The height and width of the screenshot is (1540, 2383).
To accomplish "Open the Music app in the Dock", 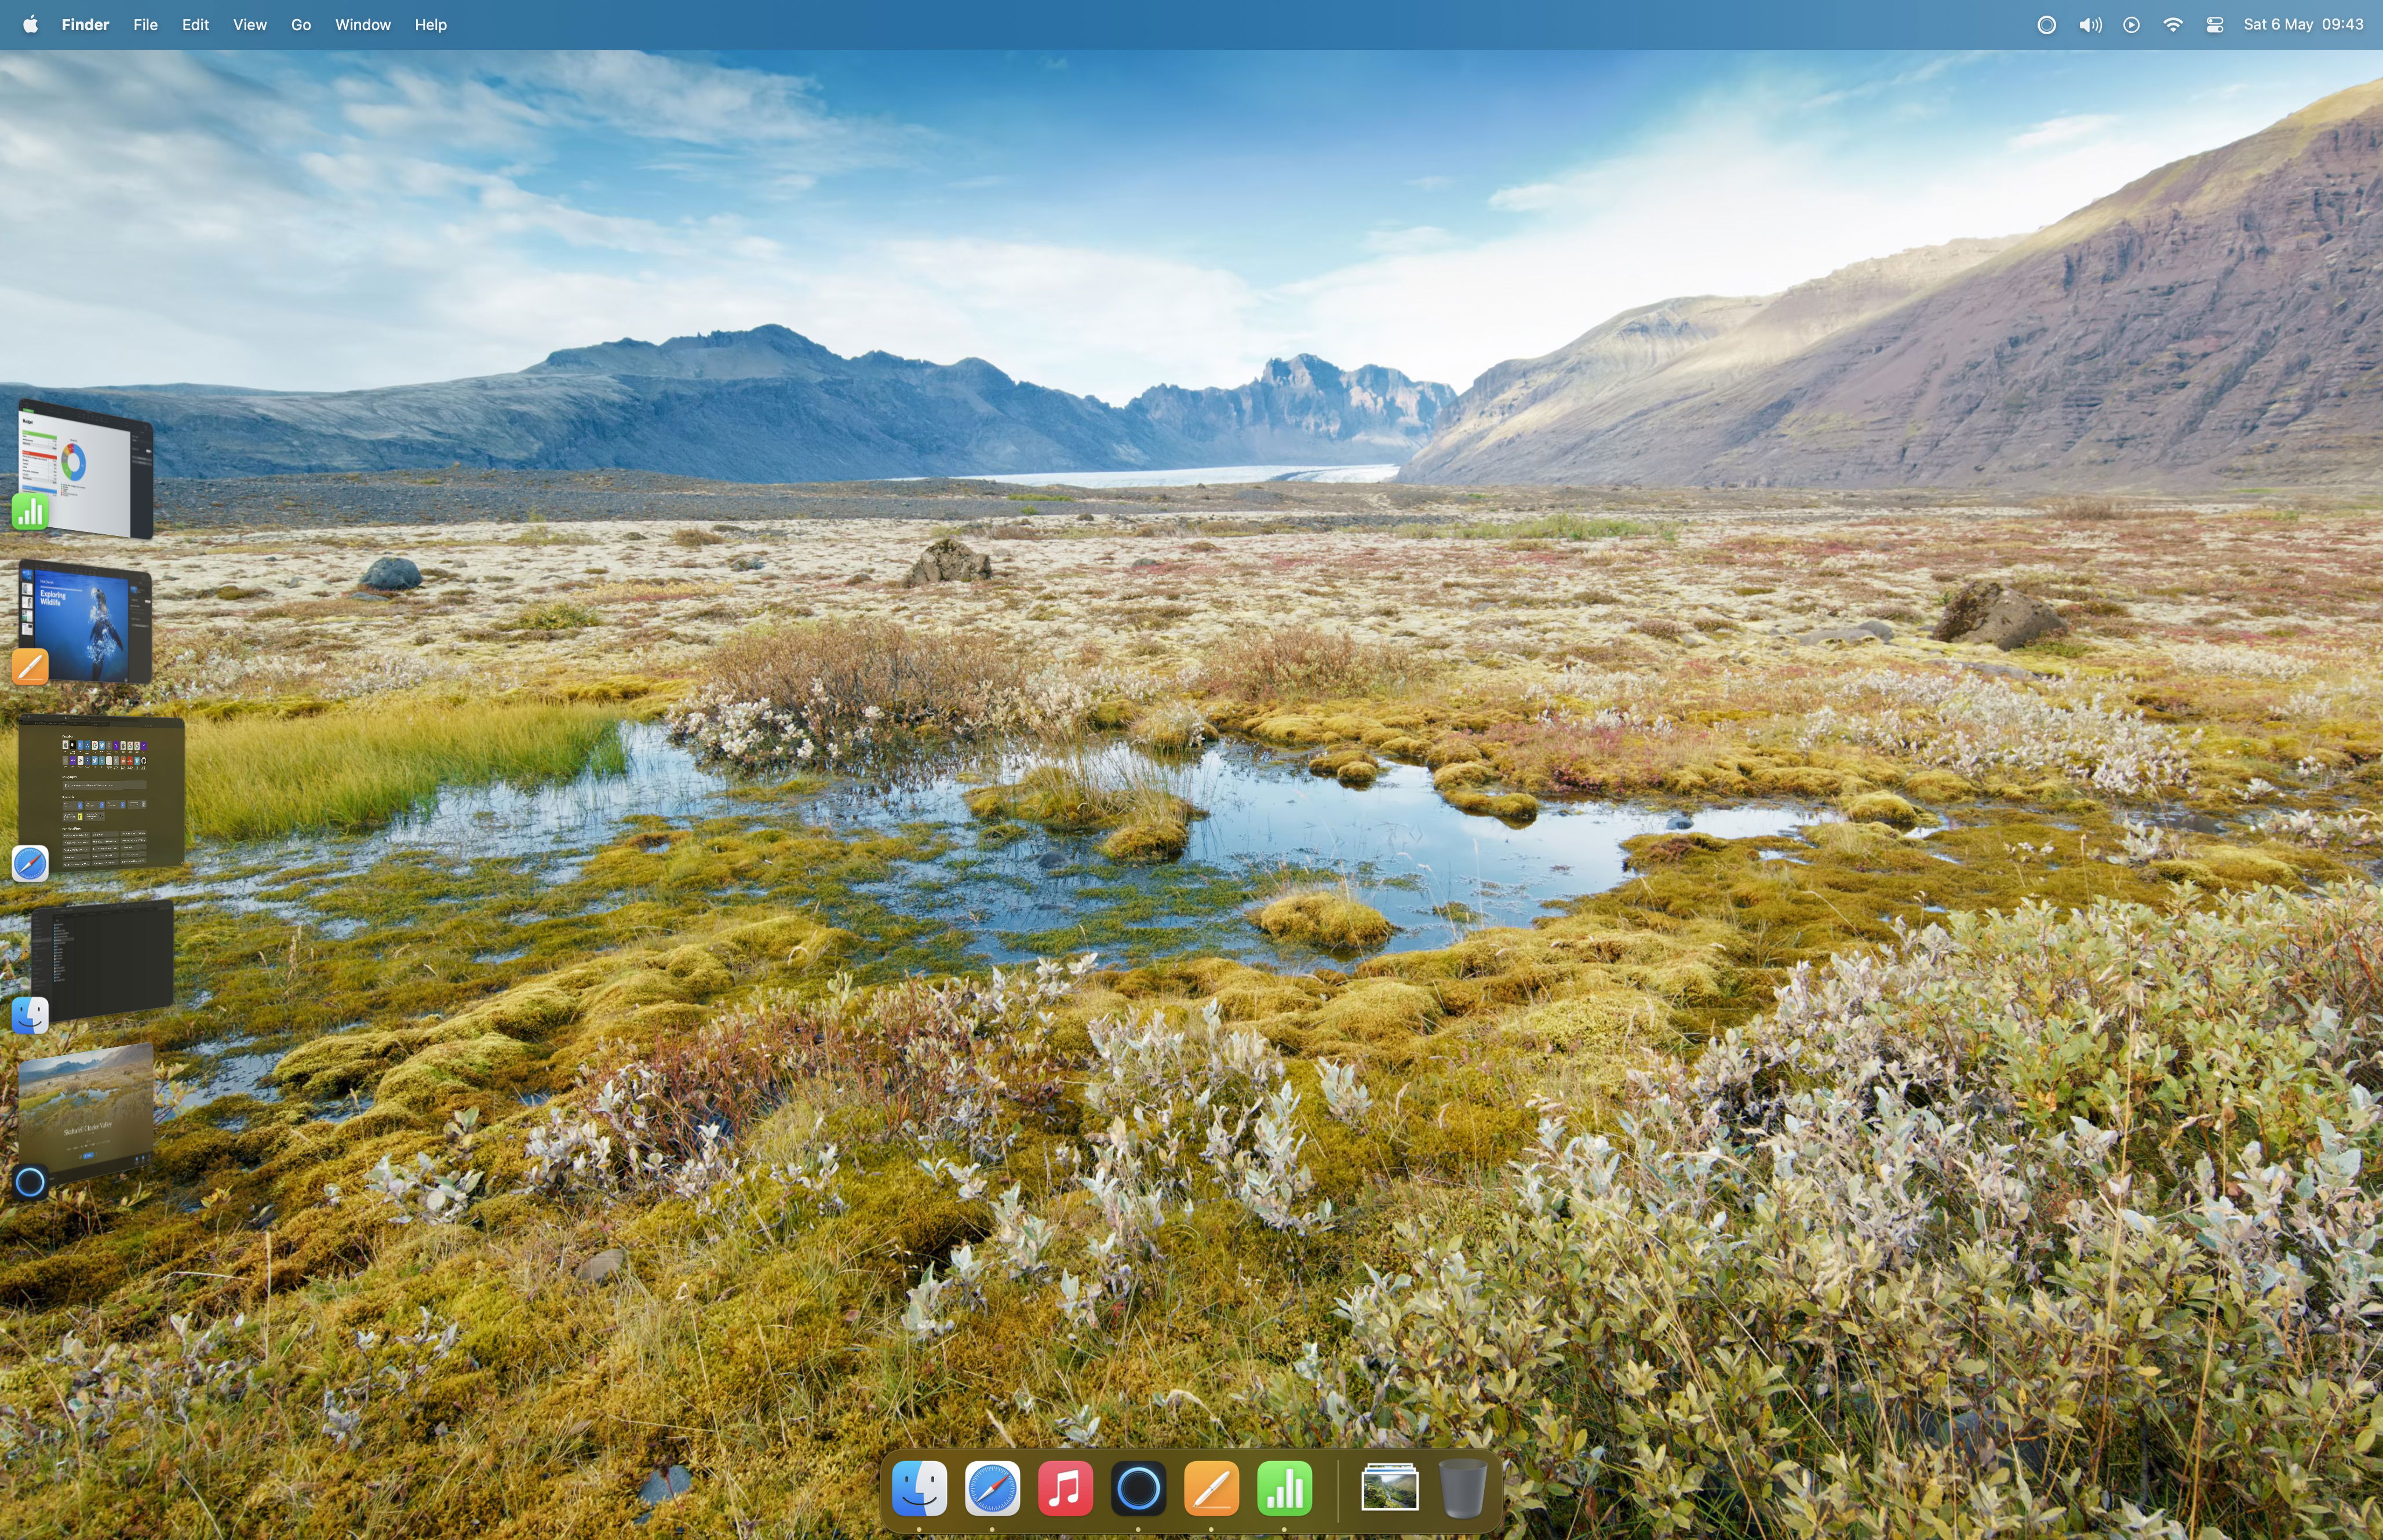I will click(1065, 1487).
